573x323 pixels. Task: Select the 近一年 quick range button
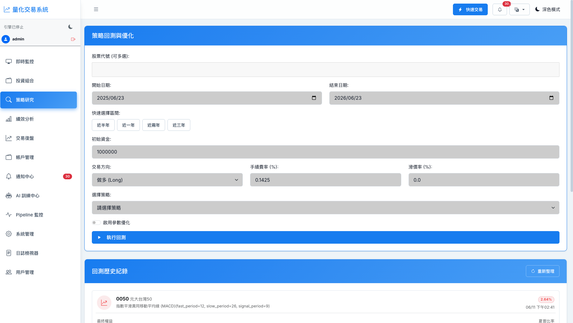coord(128,125)
